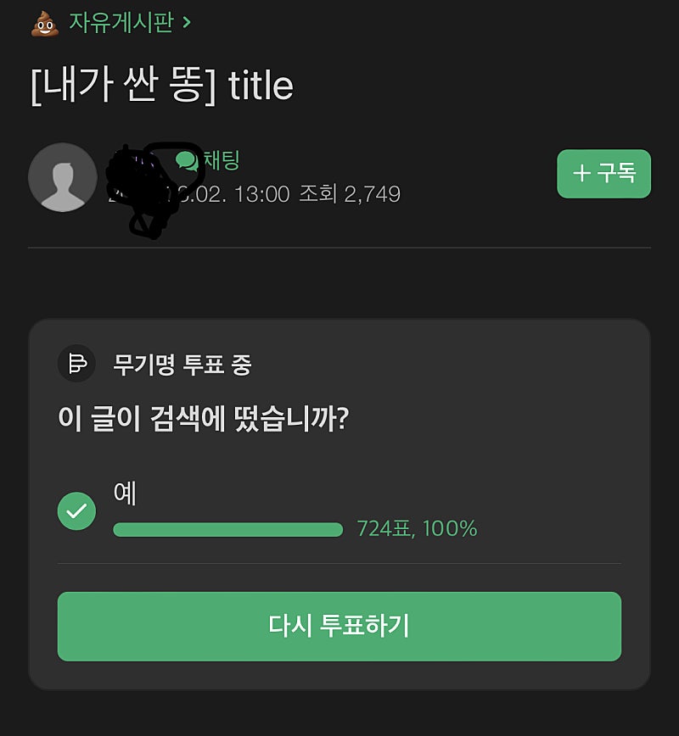This screenshot has height=736, width=679.
Task: Click the poll icon beside 무기명 투표 중
Action: (x=76, y=365)
